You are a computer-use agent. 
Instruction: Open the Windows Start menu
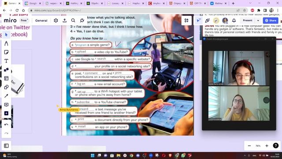[x=93, y=155]
